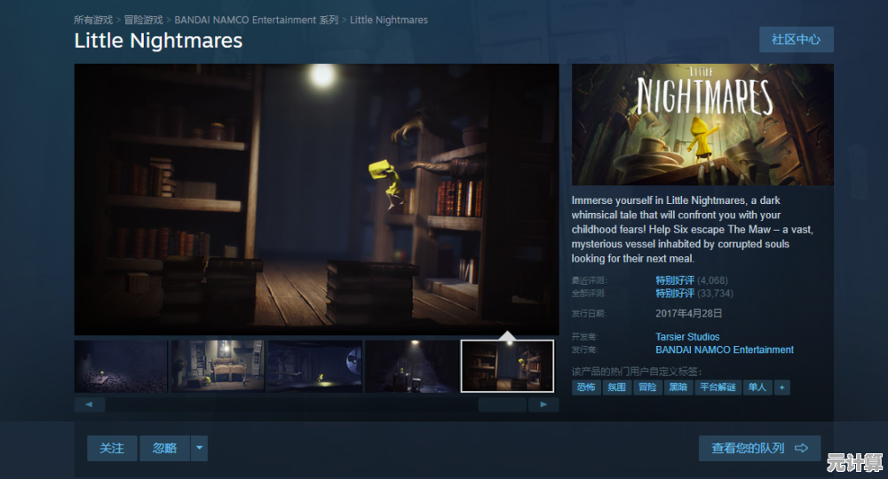
Task: Select the 恐怖 tag
Action: [586, 388]
